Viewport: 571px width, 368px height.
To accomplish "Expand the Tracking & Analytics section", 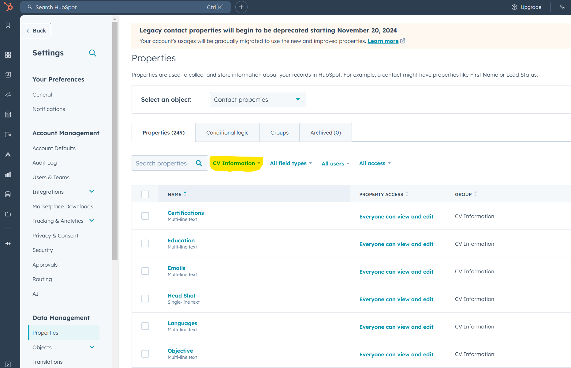I will [92, 221].
